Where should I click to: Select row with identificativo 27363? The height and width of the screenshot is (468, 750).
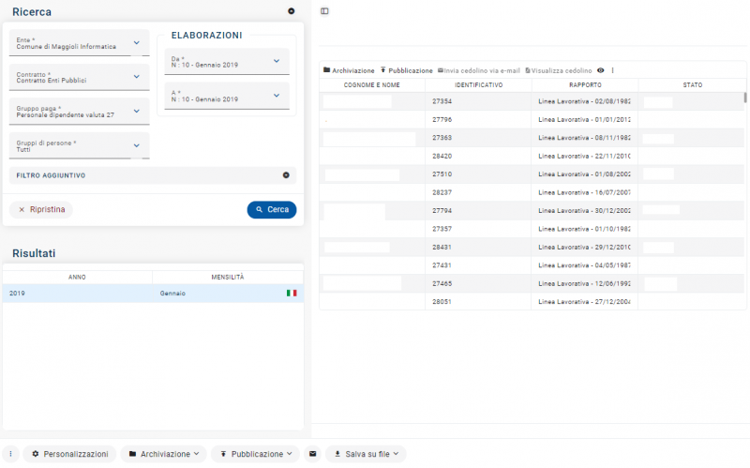(x=532, y=138)
